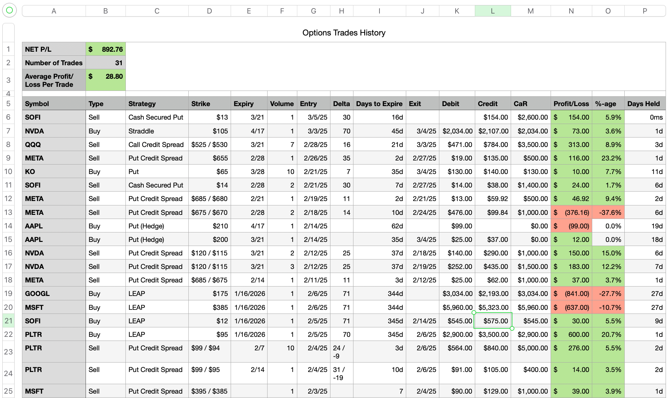Select the -10.7% percentage cell
Screen dimensions: 669x398
pos(608,307)
